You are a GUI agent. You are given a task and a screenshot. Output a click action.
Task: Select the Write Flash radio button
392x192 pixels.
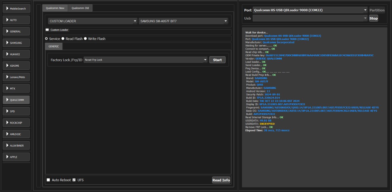click(85, 39)
